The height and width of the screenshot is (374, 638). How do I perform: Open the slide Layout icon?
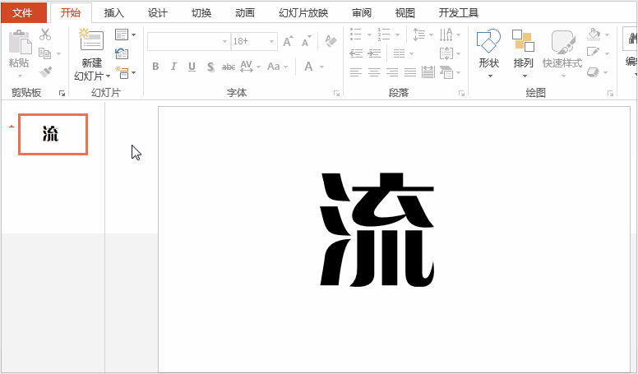[122, 35]
